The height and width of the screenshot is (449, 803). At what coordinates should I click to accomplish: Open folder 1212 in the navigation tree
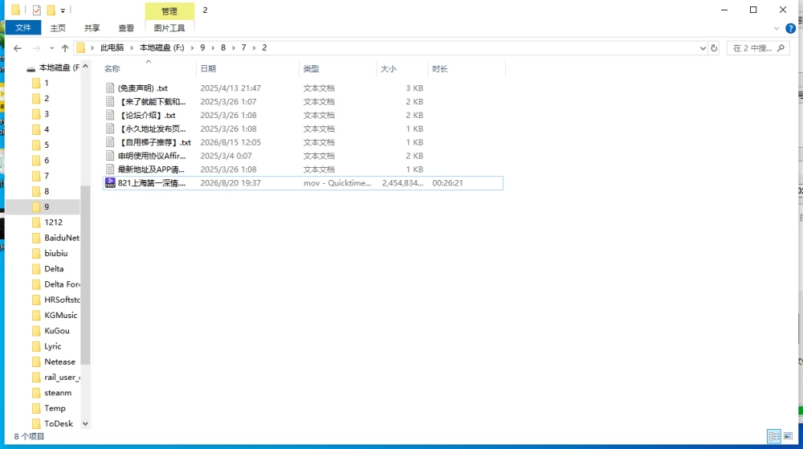[53, 222]
